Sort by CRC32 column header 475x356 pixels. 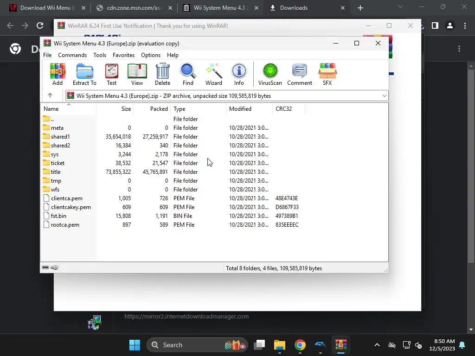[289, 108]
